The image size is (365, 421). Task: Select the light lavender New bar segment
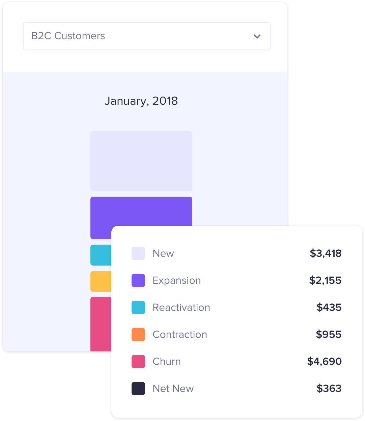(141, 161)
